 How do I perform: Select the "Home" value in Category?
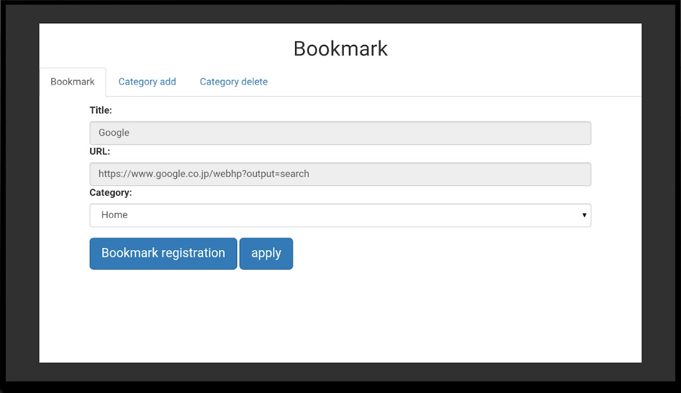click(115, 215)
